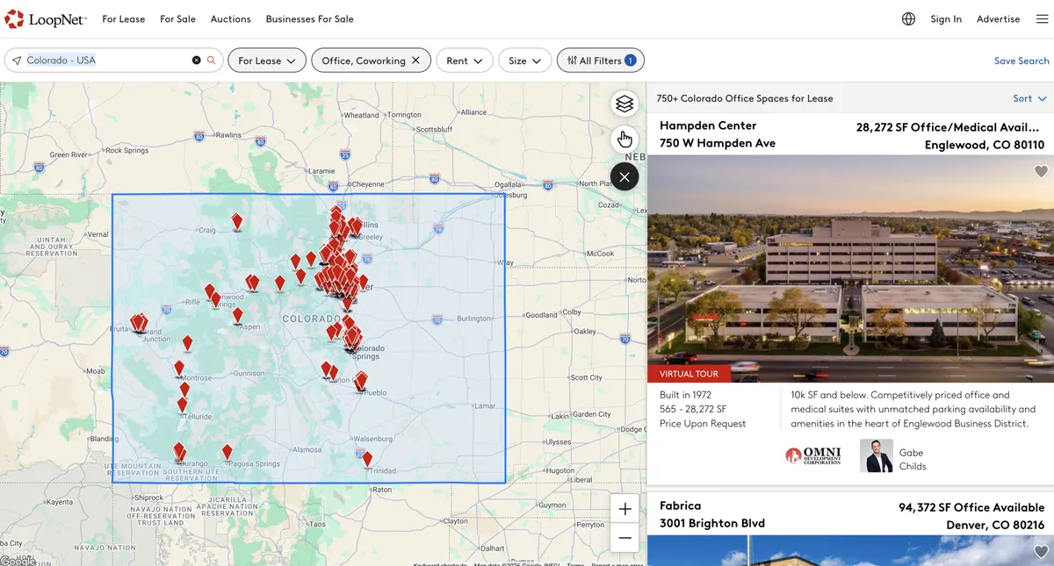Open the Hampden Center listing title
Screen dimensions: 1054x566
(x=708, y=125)
